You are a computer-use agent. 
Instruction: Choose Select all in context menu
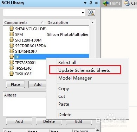[67, 62]
